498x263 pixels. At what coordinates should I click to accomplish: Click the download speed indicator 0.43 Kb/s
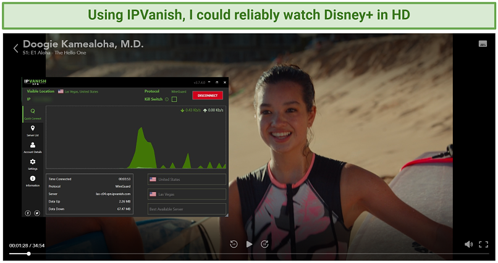tap(190, 110)
